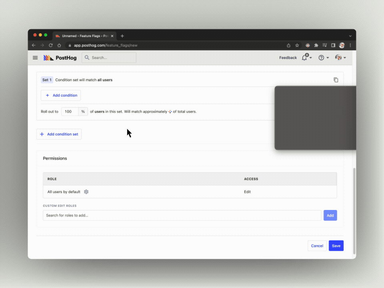This screenshot has height=288, width=384.
Task: Click the gear icon beside All users by default
Action: point(86,192)
